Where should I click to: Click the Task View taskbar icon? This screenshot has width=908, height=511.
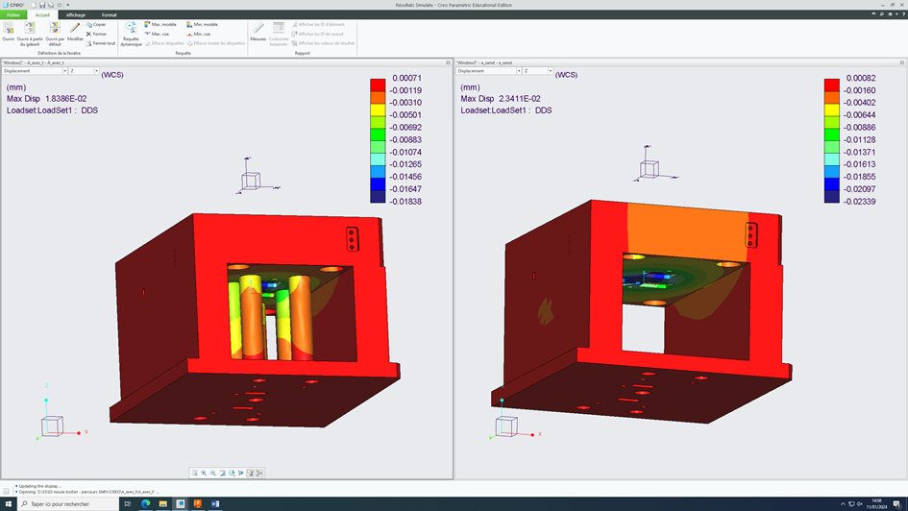(128, 504)
